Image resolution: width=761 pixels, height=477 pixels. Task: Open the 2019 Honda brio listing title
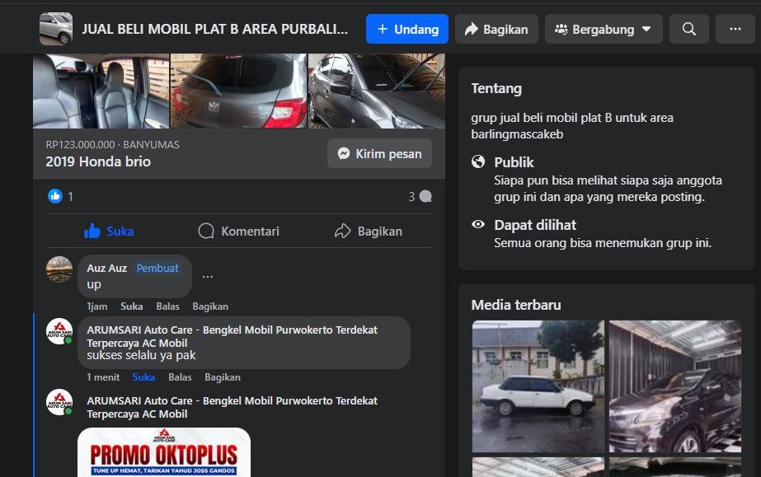98,161
